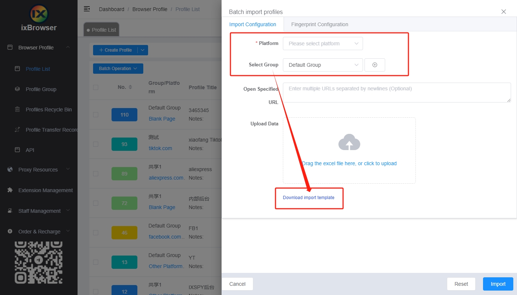
Task: Click Blank Page link for profile 110
Action: (x=162, y=119)
